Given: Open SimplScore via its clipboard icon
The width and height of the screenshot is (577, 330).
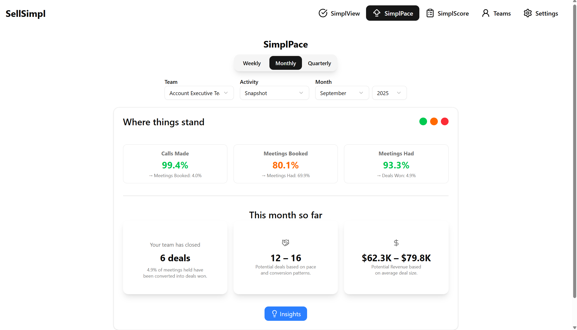Looking at the screenshot, I should coord(430,13).
